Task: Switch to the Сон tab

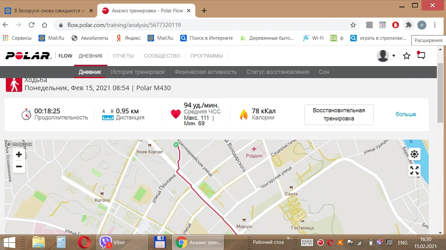Action: coord(324,72)
